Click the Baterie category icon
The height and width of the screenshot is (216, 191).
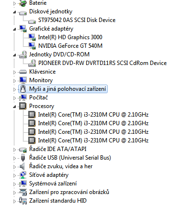(x=23, y=3)
